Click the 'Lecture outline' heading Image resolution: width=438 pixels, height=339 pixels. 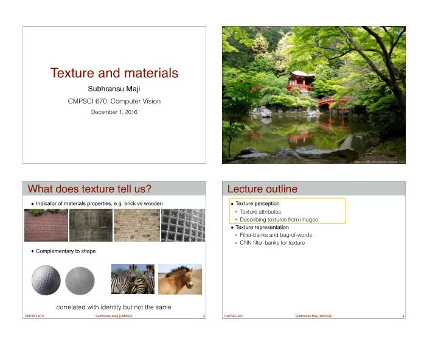262,189
